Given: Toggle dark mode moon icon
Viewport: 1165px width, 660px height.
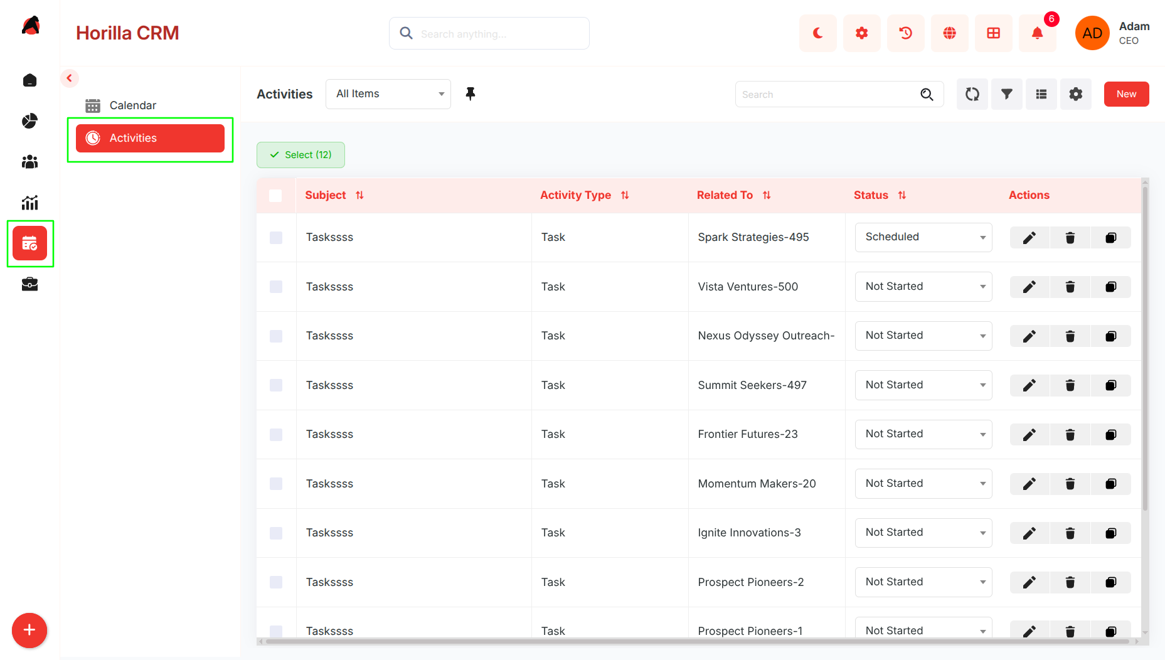Looking at the screenshot, I should [x=817, y=33].
